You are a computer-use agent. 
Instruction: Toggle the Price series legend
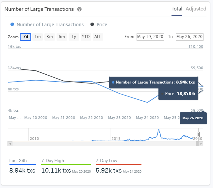(99, 25)
